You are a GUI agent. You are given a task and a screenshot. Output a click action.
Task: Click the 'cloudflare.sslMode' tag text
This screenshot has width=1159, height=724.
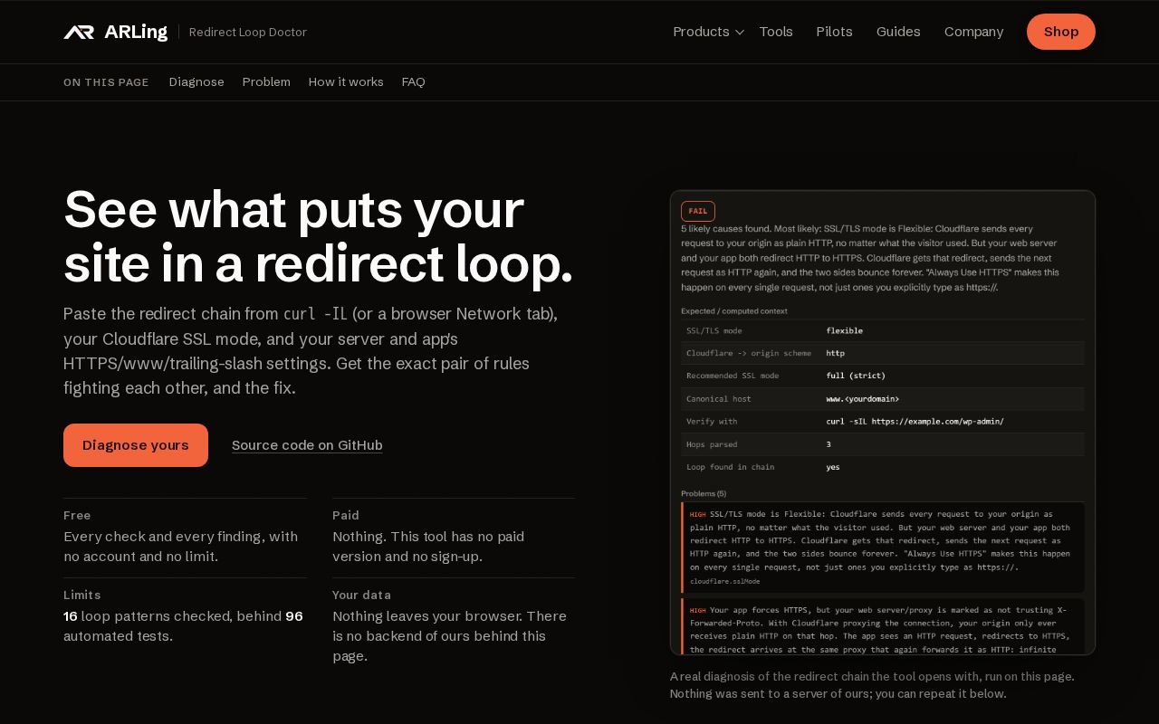coord(725,581)
